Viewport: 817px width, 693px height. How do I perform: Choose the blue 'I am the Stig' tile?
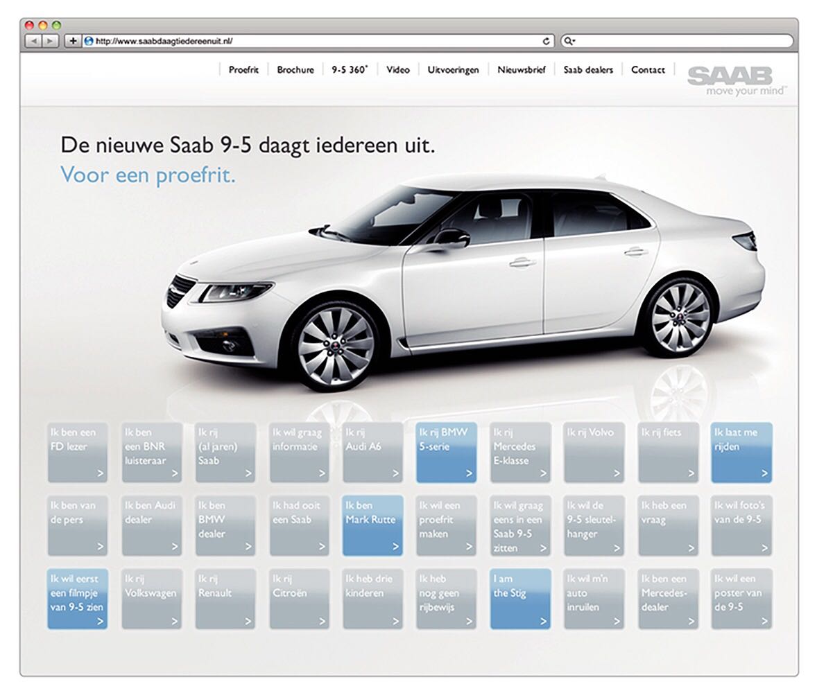(x=520, y=599)
